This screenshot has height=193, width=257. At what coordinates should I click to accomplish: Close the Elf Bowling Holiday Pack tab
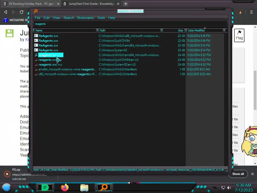[x=58, y=4]
